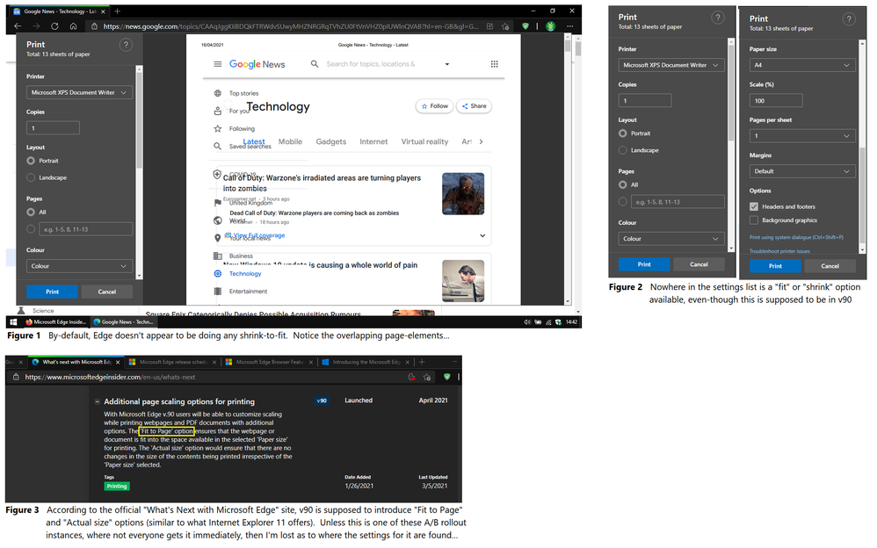
Task: Click the favourites star icon beside the news.google.com address
Action: pyautogui.click(x=505, y=26)
